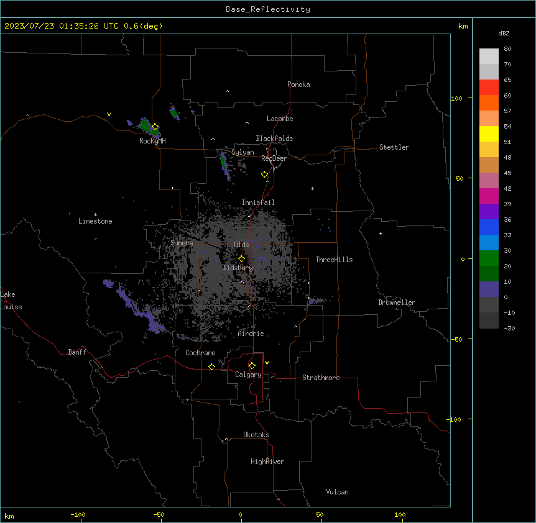Image resolution: width=536 pixels, height=523 pixels.
Task: Click the ThreeHills label
Action: click(x=334, y=260)
